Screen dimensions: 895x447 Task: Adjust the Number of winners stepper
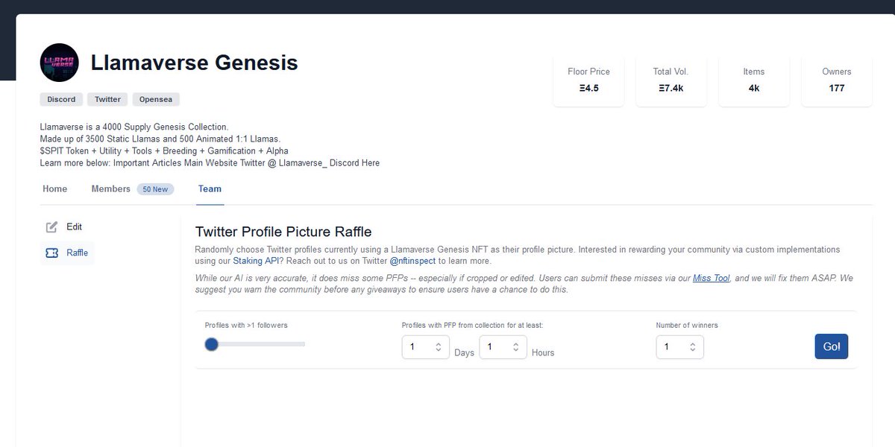pyautogui.click(x=692, y=347)
